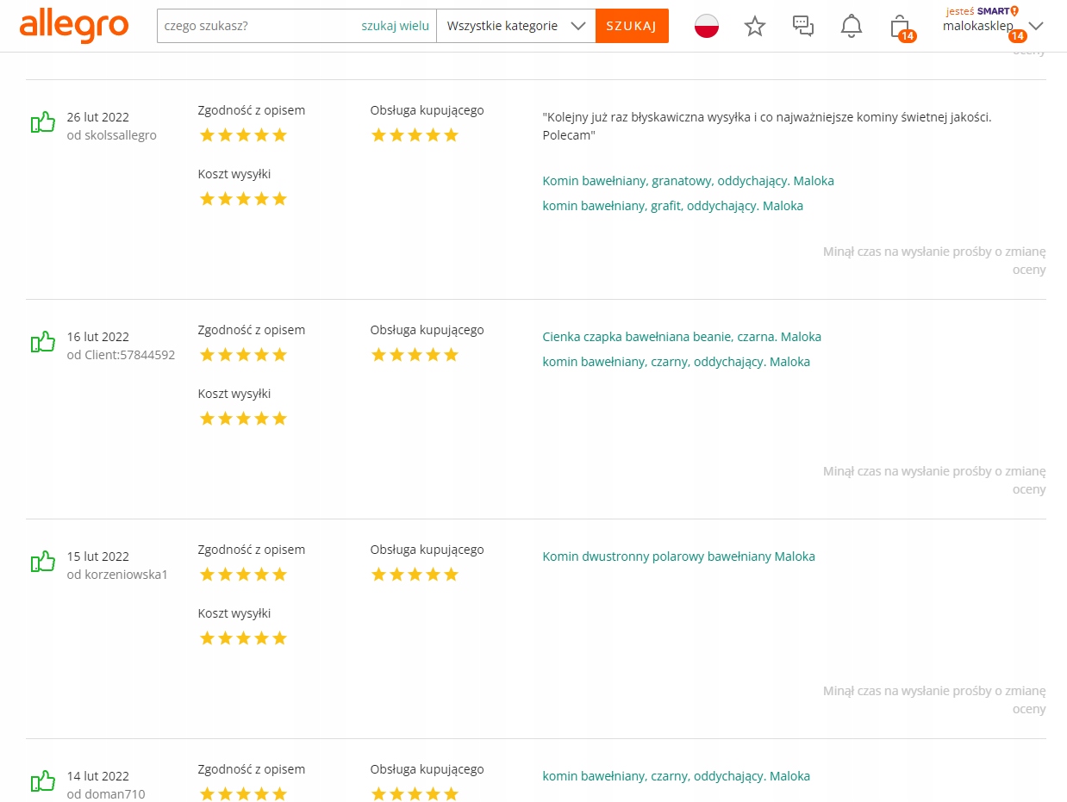Expand the malokasklep account menu
Screen dimensions: 1067x802
point(1036,26)
